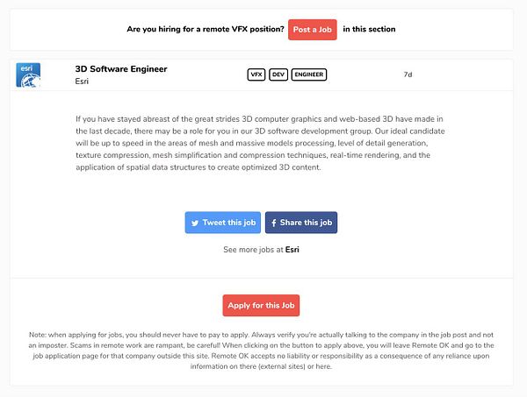
Task: Share this job on Facebook
Action: (301, 223)
